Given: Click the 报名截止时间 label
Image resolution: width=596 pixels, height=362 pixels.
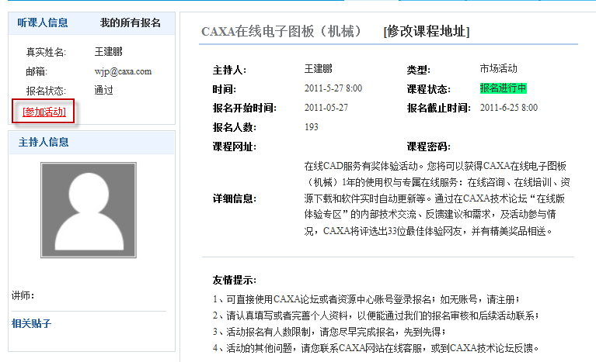Looking at the screenshot, I should click(438, 108).
